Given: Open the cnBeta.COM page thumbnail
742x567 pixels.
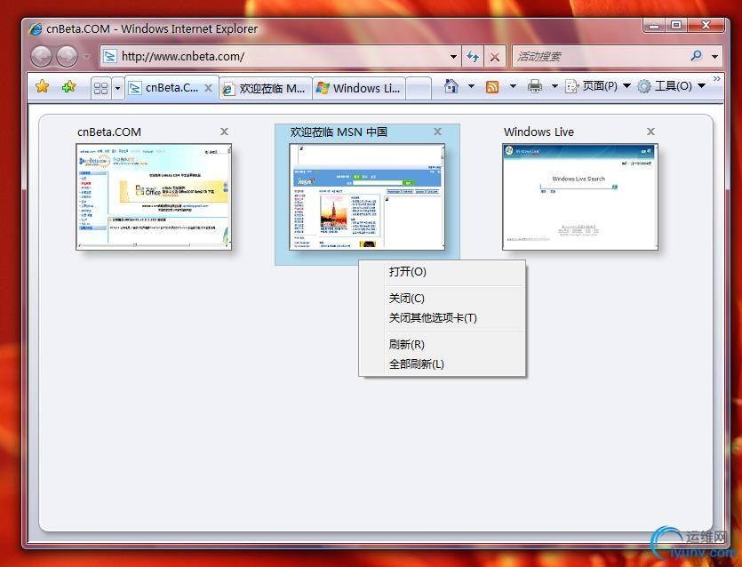Looking at the screenshot, I should (x=154, y=196).
